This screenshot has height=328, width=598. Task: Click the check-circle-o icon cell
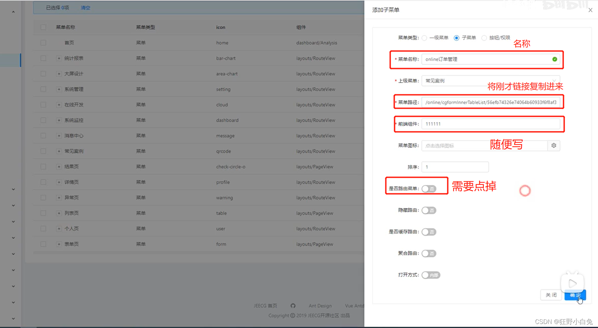[x=231, y=167]
